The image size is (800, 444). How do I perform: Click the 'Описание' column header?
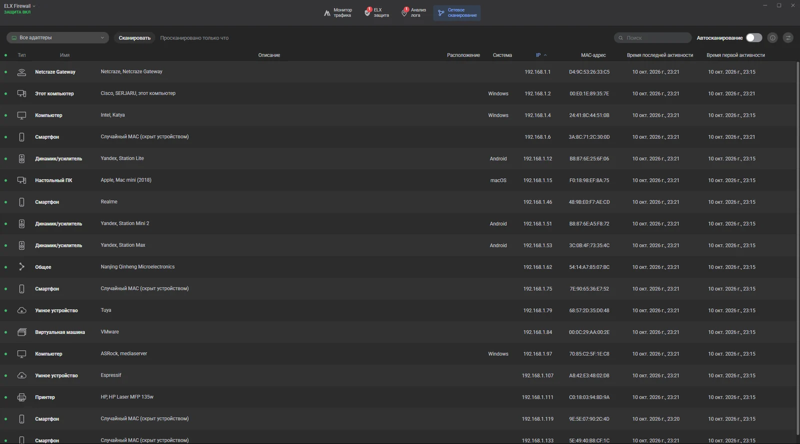(x=269, y=55)
